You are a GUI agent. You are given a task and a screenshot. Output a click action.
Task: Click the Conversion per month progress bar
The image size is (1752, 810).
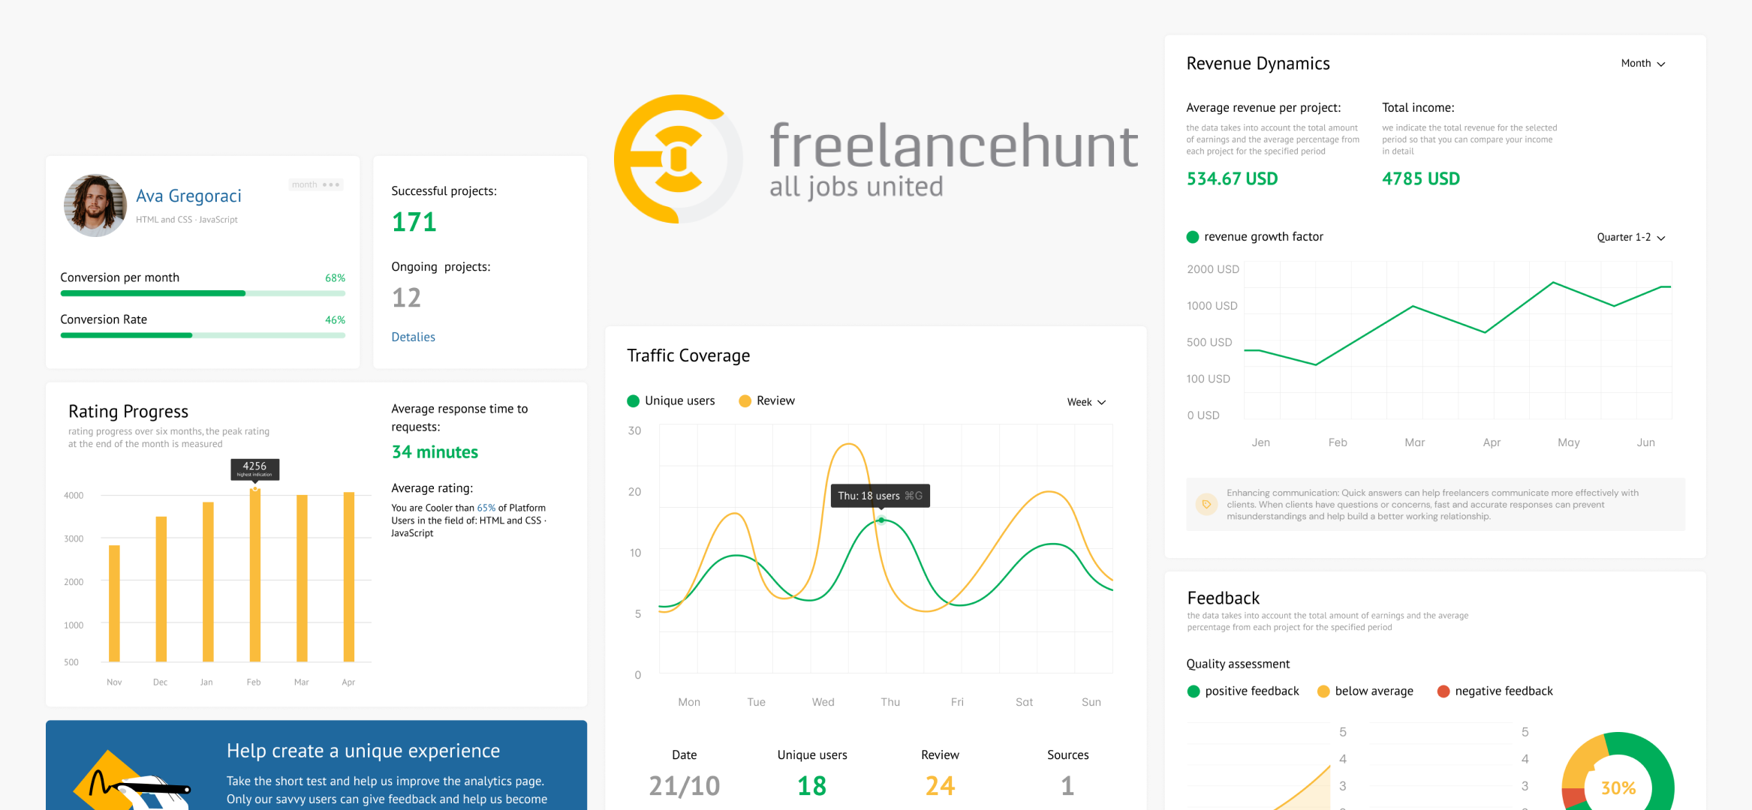203,293
